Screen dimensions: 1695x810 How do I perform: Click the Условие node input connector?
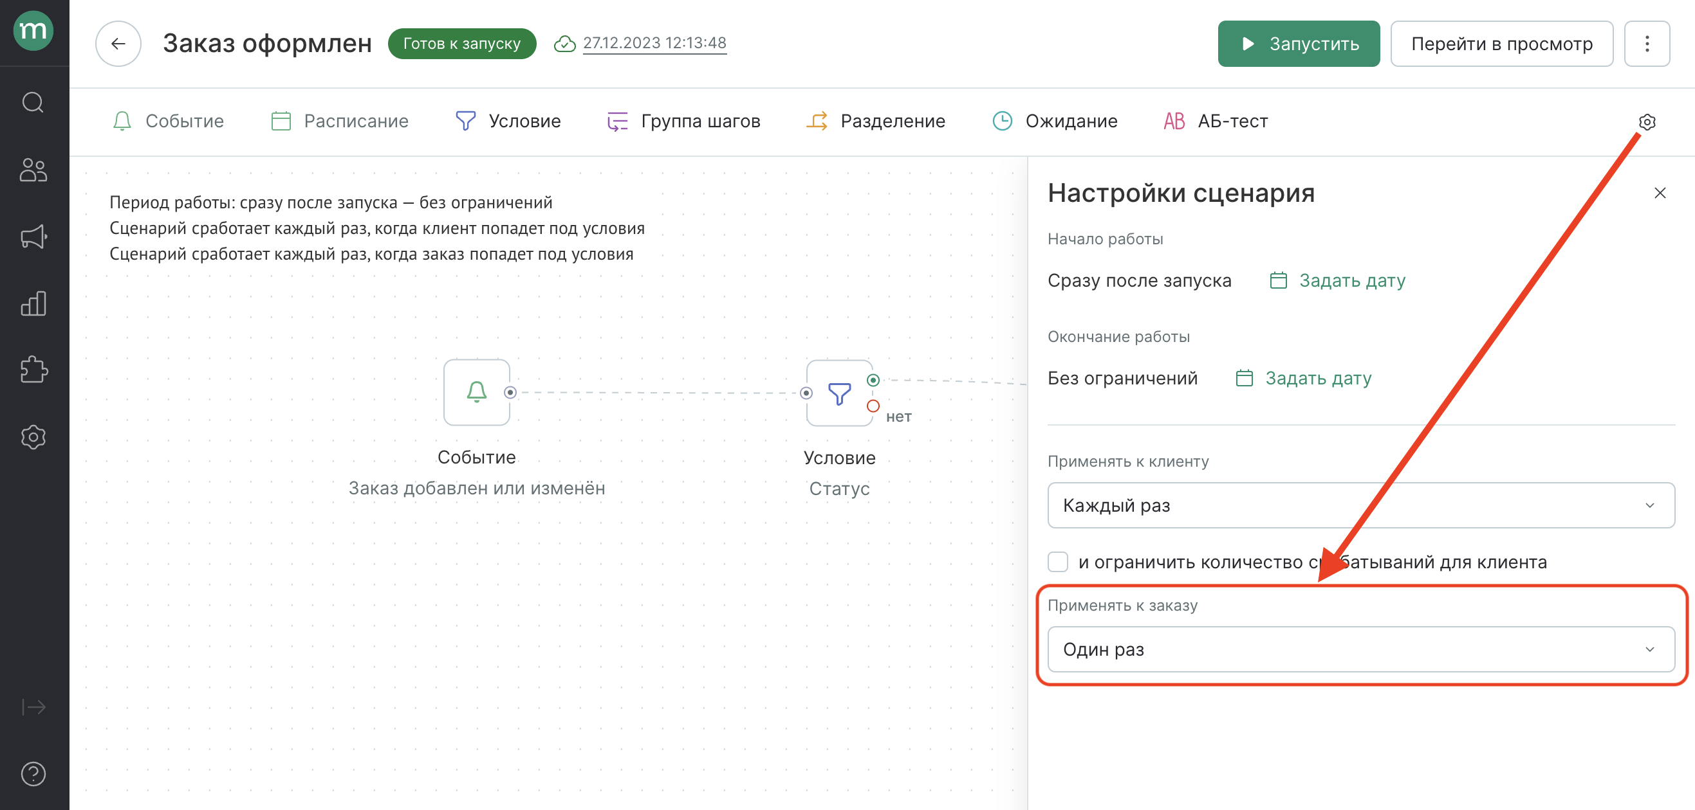tap(806, 393)
